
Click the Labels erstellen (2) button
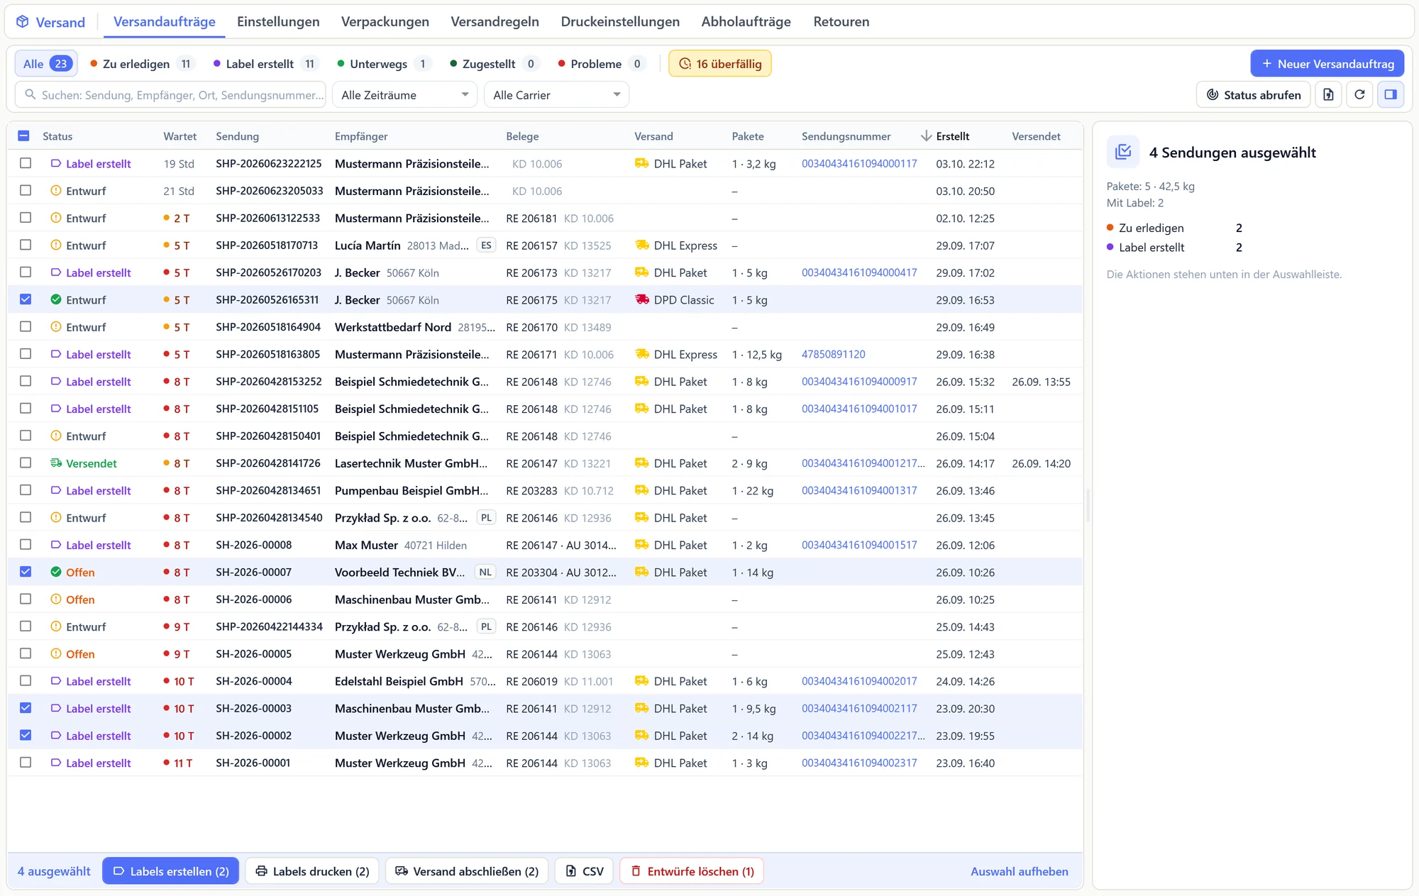[171, 871]
